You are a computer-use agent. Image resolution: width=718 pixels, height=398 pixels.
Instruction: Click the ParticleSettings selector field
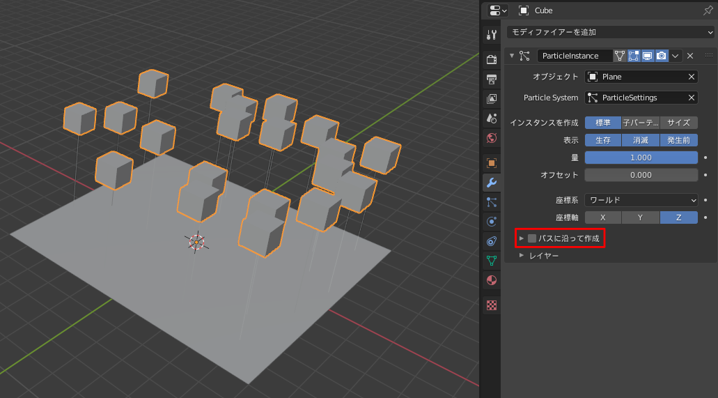point(641,98)
